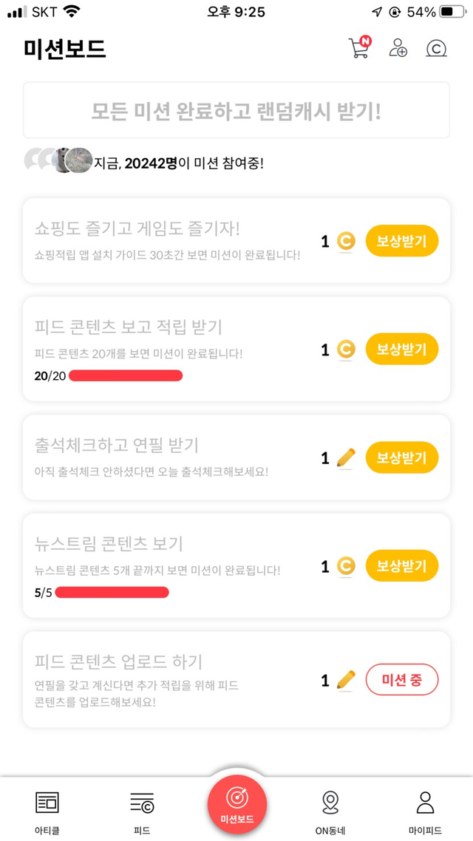Image resolution: width=473 pixels, height=841 pixels.
Task: Tap the coin icon on shopping mission
Action: (x=346, y=241)
